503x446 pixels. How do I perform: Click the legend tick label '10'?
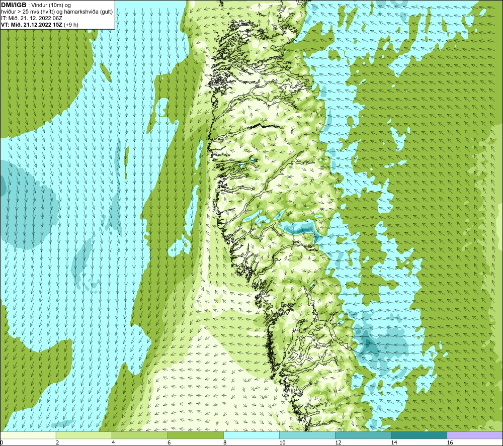coord(282,443)
